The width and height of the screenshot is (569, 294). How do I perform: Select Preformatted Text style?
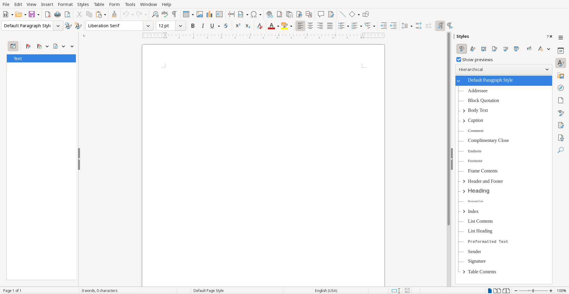click(488, 242)
